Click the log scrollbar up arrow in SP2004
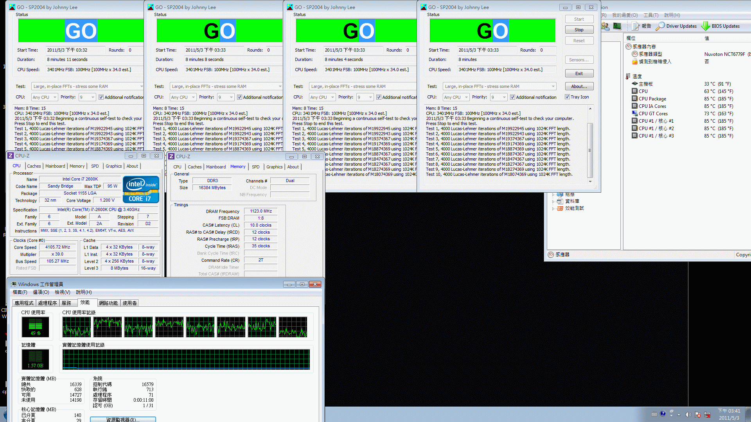The width and height of the screenshot is (751, 422). (590, 109)
